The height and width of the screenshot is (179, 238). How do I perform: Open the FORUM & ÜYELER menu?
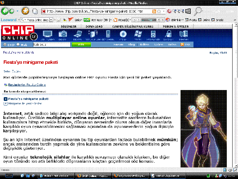point(176,27)
